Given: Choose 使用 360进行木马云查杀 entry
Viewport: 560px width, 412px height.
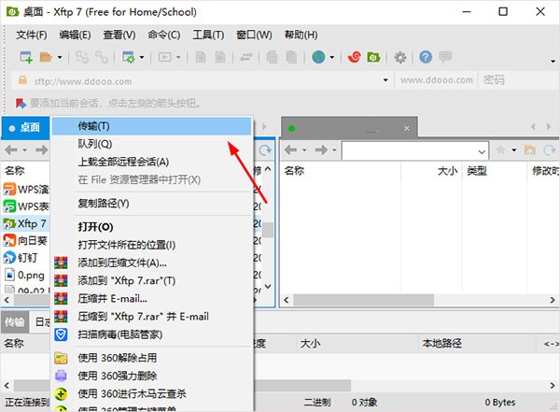Looking at the screenshot, I should pyautogui.click(x=152, y=393).
